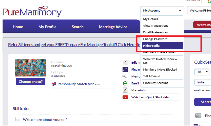Select My Details menu entry
This screenshot has width=211, height=126.
tap(162, 19)
